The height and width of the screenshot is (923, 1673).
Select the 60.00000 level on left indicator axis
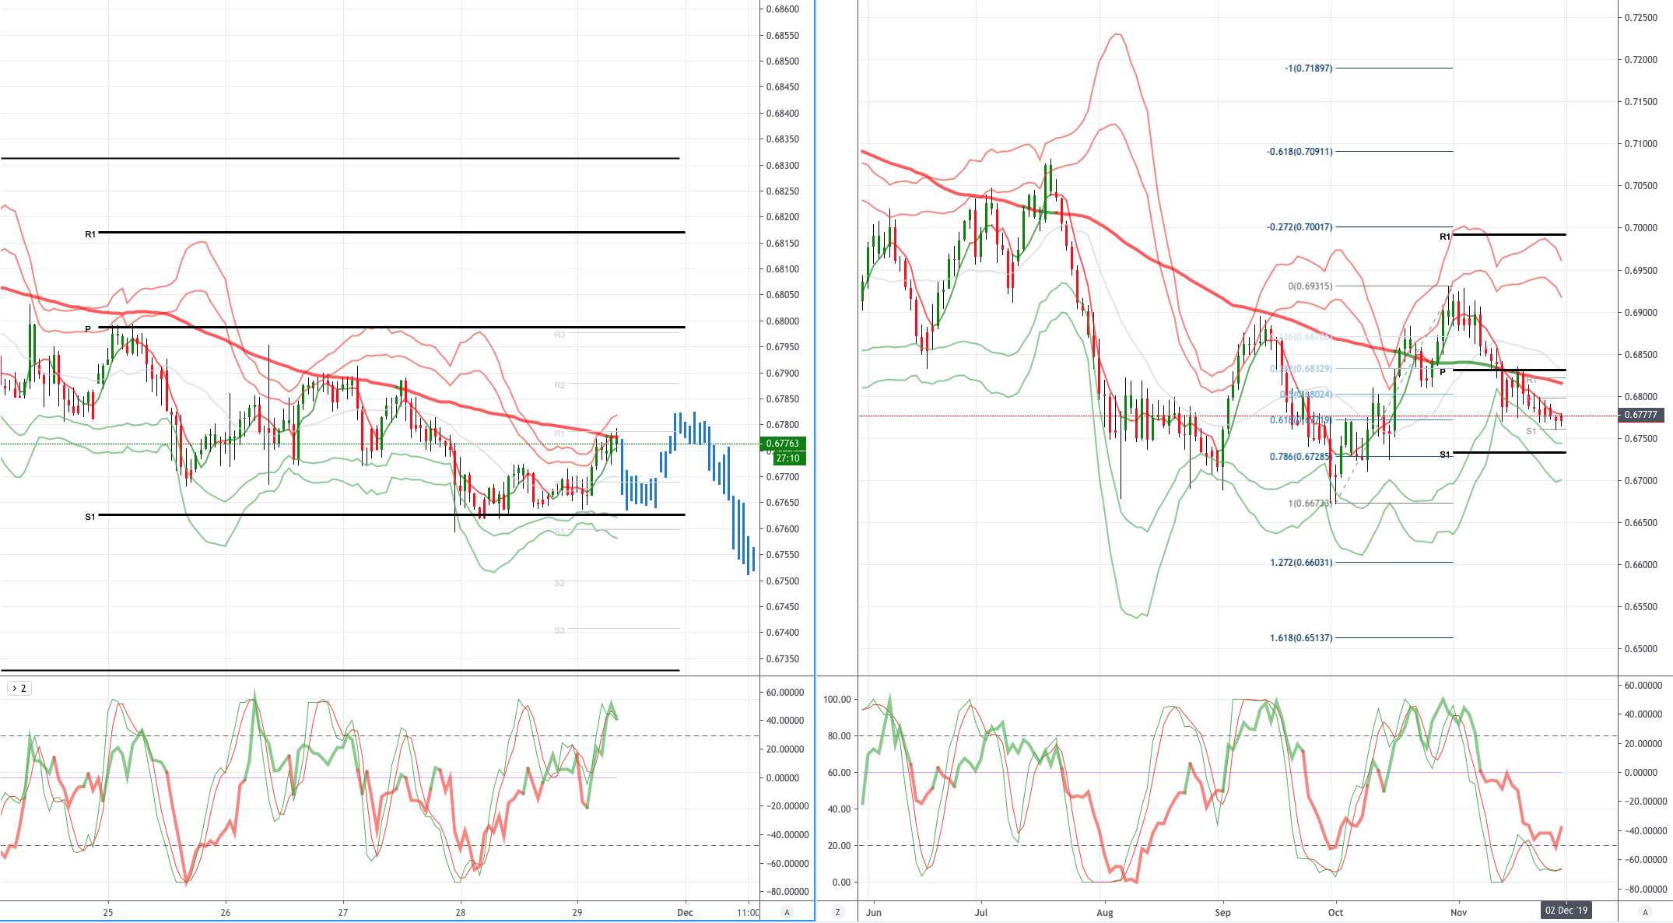tap(785, 693)
